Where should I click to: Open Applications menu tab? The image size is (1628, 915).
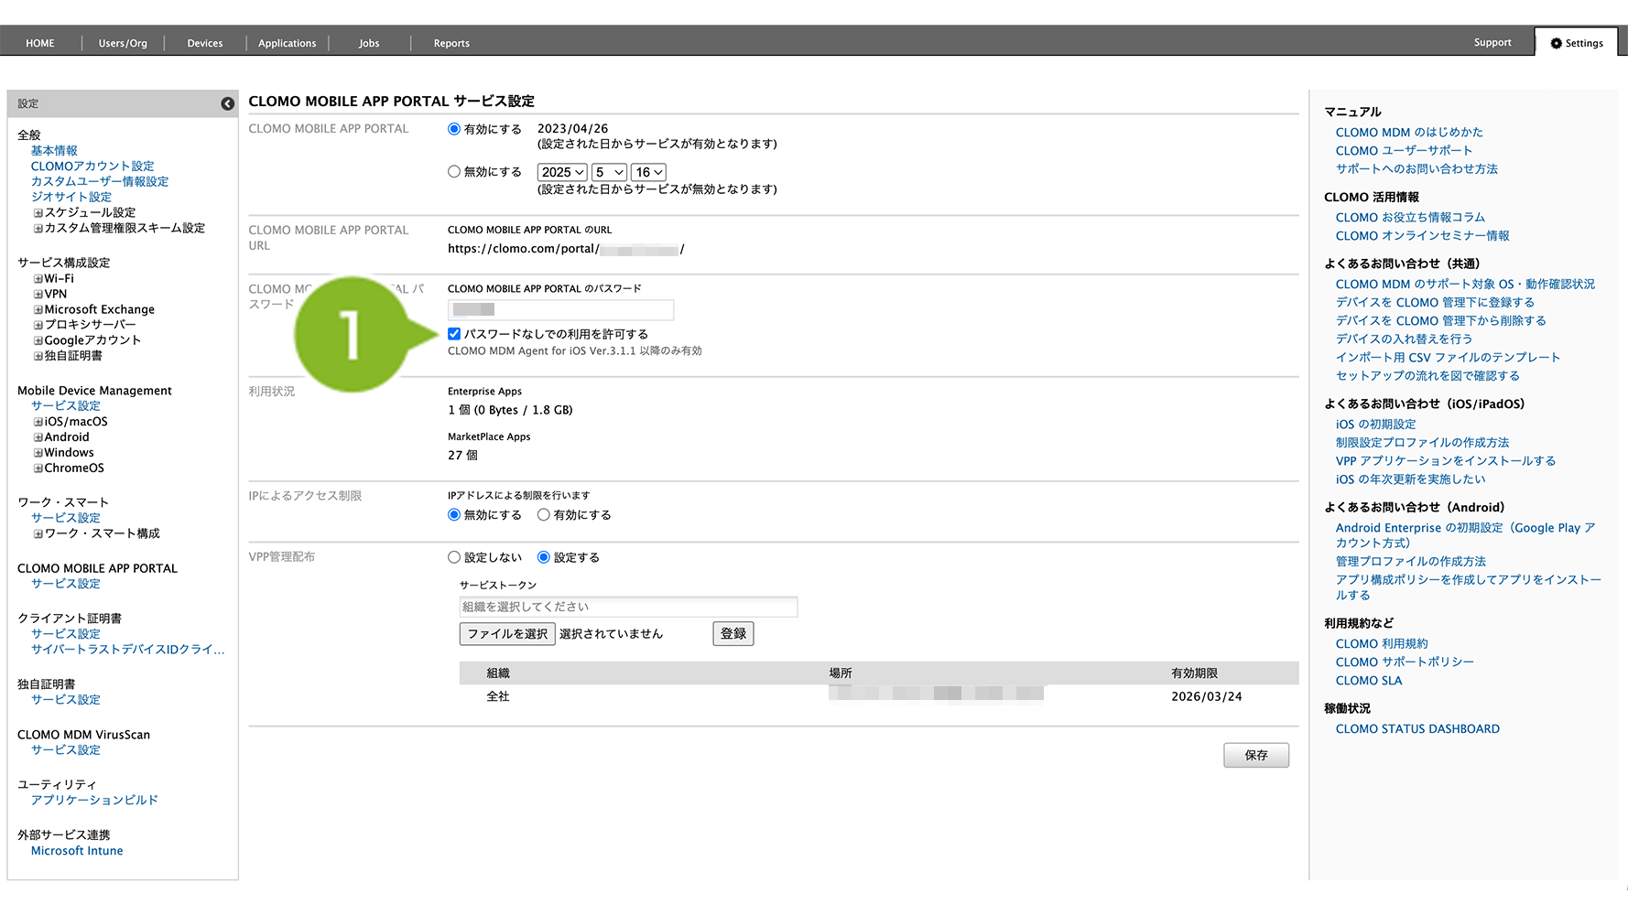287,43
